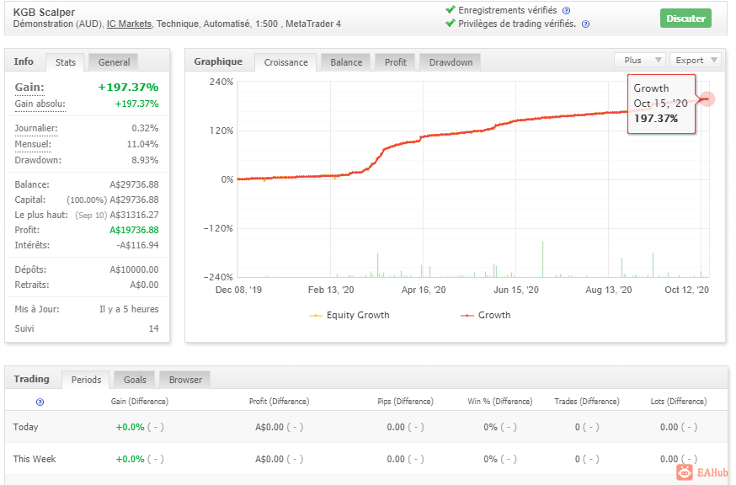Click the Dépôts value A$10000.00
The width and height of the screenshot is (736, 485).
click(134, 269)
